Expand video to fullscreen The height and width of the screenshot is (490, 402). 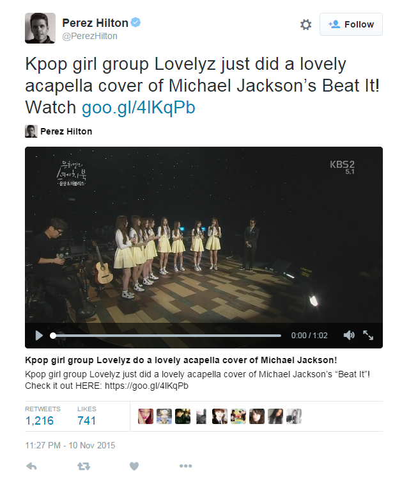tap(368, 335)
